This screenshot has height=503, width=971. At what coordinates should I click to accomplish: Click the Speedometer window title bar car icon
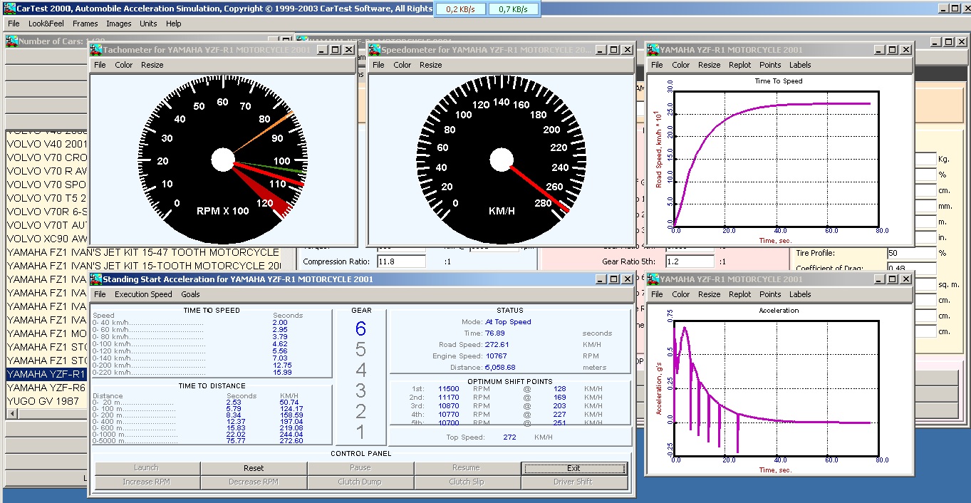(x=374, y=50)
